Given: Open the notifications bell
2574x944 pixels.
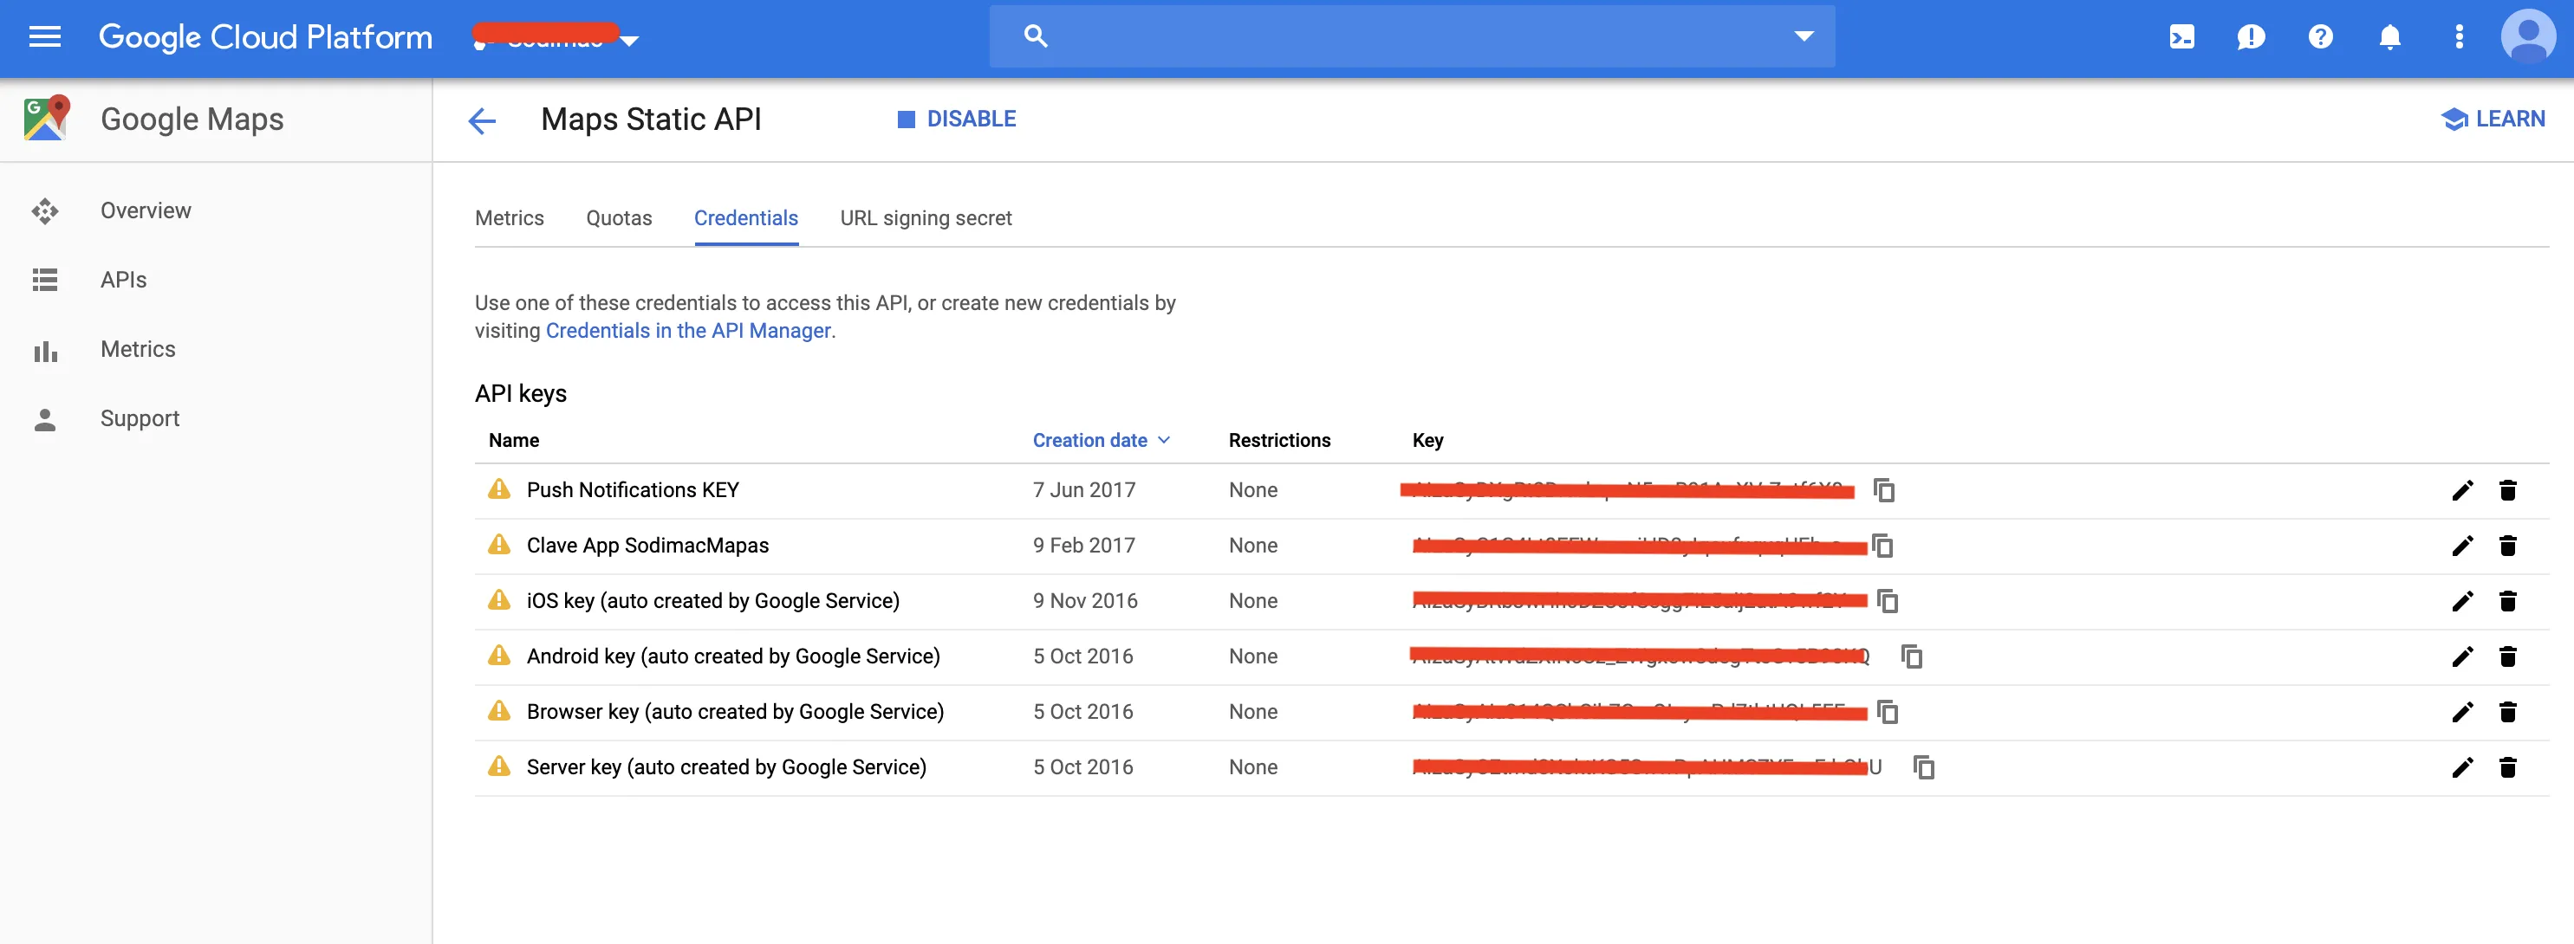Looking at the screenshot, I should coord(2389,37).
